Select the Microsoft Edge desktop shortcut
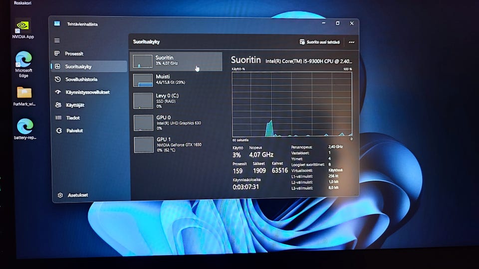 coord(23,64)
